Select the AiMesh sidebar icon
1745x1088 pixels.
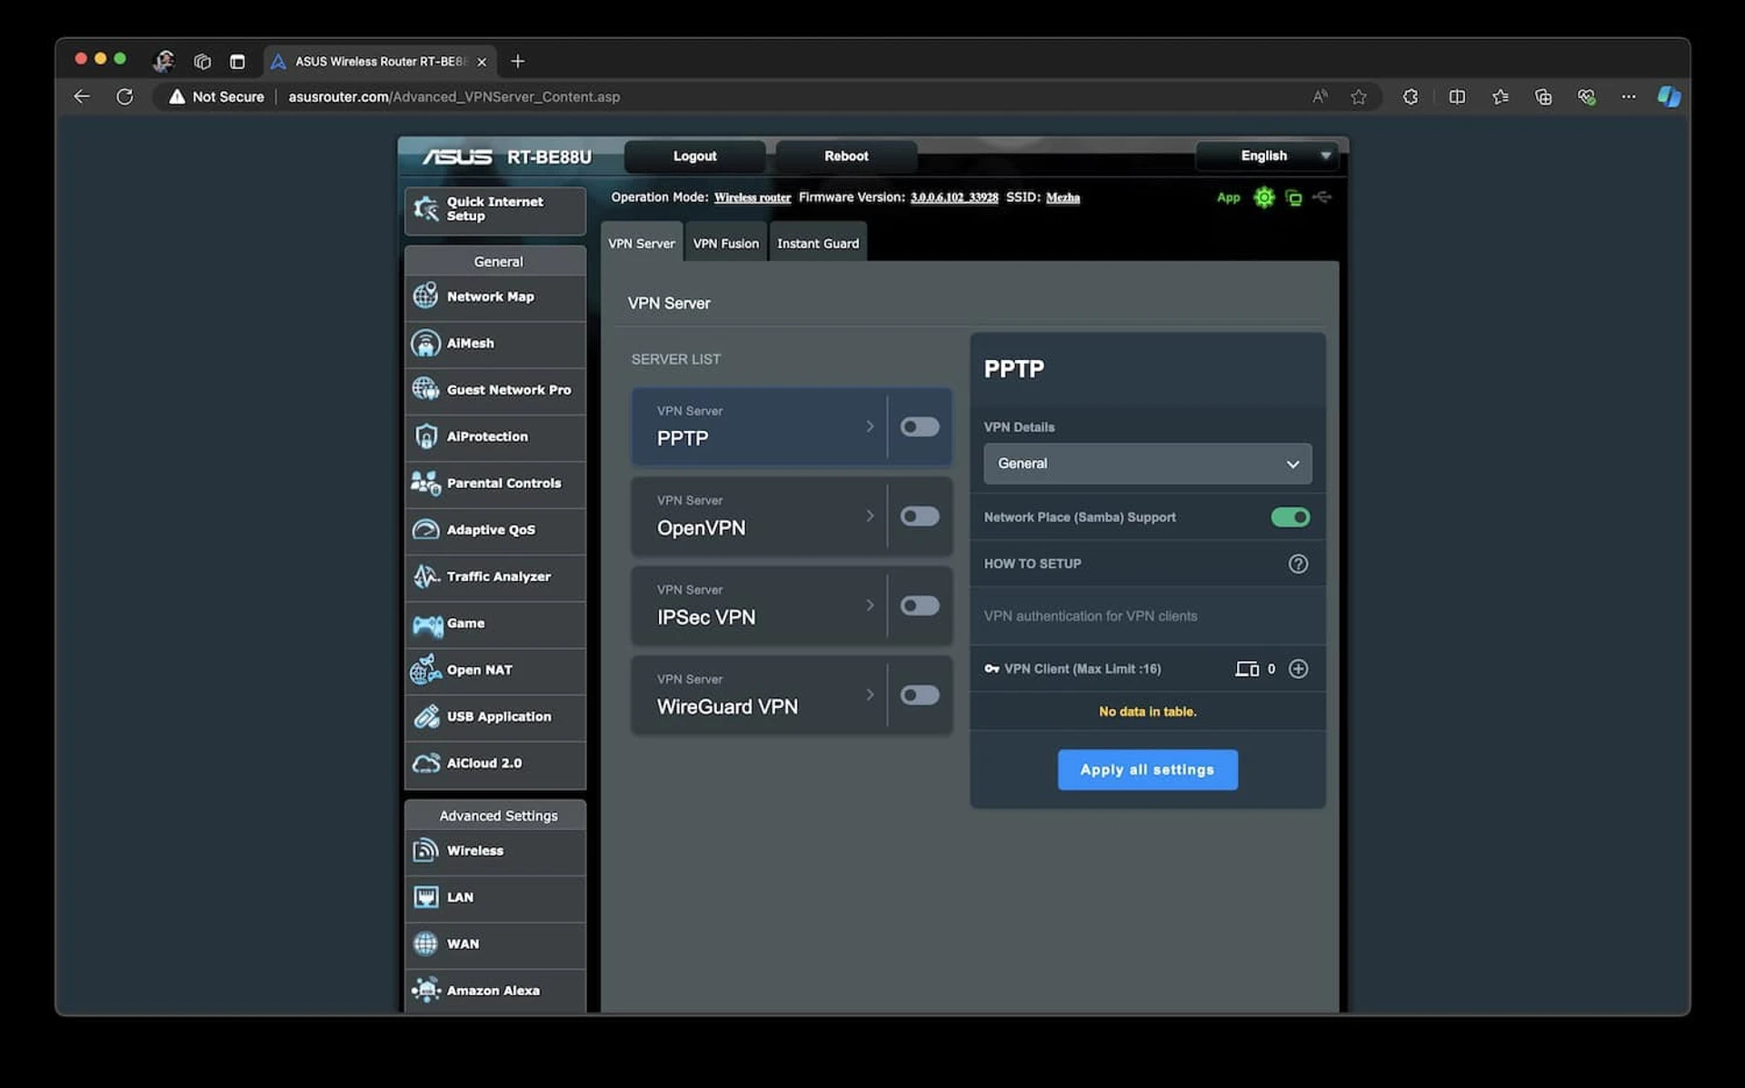(425, 343)
